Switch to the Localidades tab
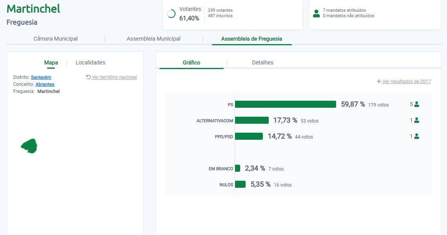 pos(90,62)
